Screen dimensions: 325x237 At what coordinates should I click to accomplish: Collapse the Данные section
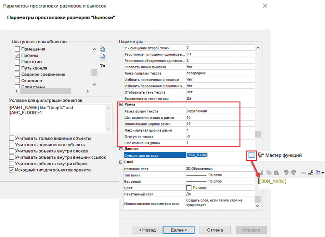[121, 149]
